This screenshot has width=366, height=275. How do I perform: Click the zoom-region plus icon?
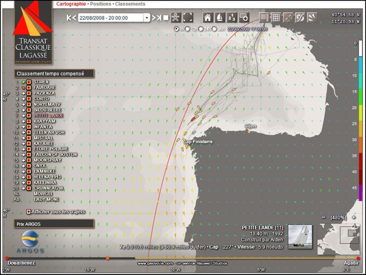[244, 18]
